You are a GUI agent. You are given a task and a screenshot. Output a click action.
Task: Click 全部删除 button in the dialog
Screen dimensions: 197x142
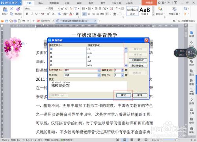(x=138, y=60)
